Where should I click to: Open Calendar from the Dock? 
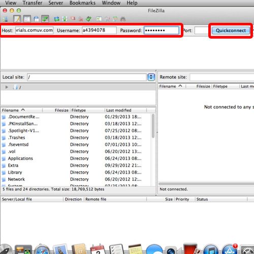pyautogui.click(x=98, y=249)
